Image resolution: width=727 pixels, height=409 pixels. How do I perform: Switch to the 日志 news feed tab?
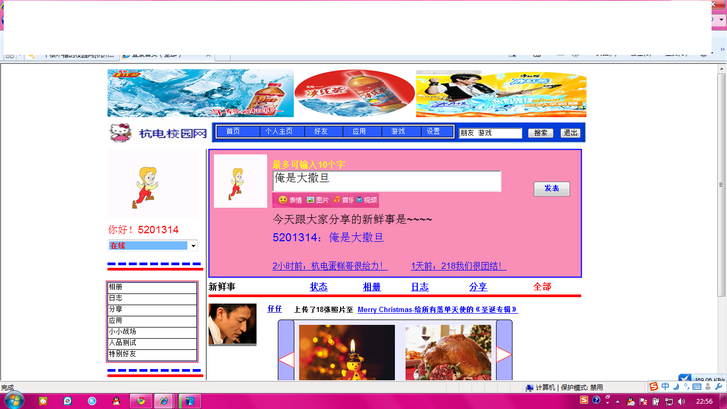(419, 287)
